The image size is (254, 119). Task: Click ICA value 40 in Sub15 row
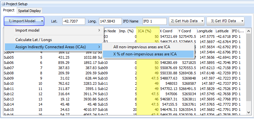[156, 110]
